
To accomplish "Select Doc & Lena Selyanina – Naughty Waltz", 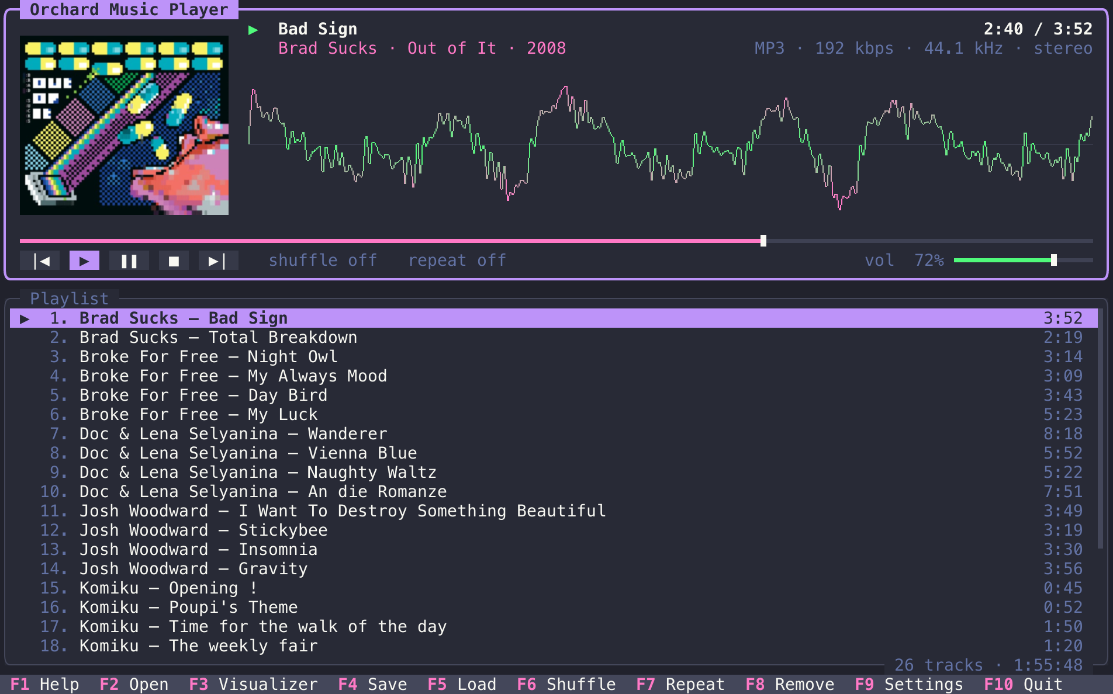I will 554,473.
